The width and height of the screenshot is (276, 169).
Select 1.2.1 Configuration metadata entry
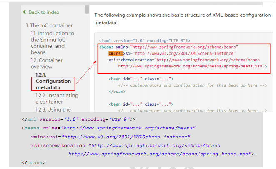pyautogui.click(x=53, y=81)
